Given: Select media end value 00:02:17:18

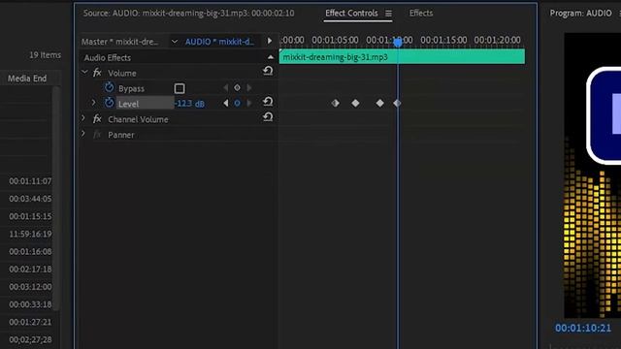Looking at the screenshot, I should coord(30,270).
